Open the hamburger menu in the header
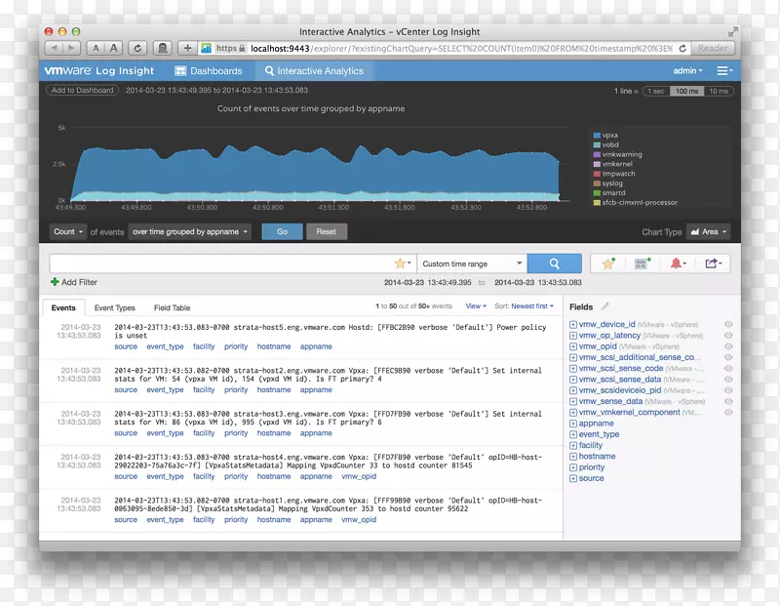Image resolution: width=780 pixels, height=606 pixels. pyautogui.click(x=723, y=71)
